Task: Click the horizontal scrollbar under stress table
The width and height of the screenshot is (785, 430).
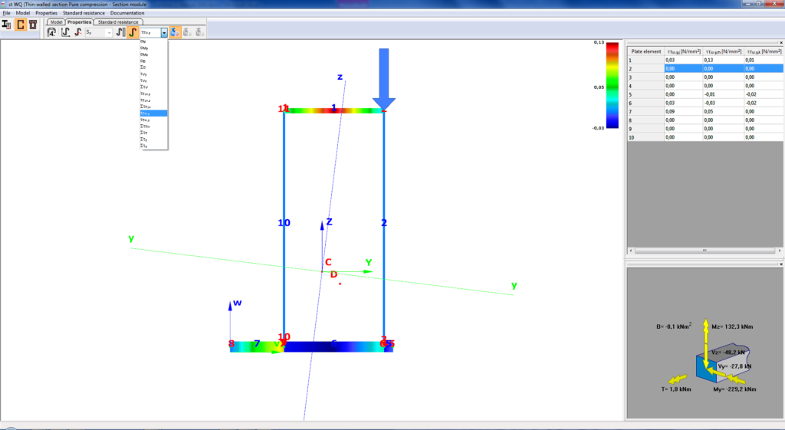Action: click(705, 251)
